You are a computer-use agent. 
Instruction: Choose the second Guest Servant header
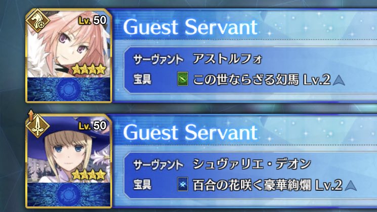pyautogui.click(x=190, y=132)
